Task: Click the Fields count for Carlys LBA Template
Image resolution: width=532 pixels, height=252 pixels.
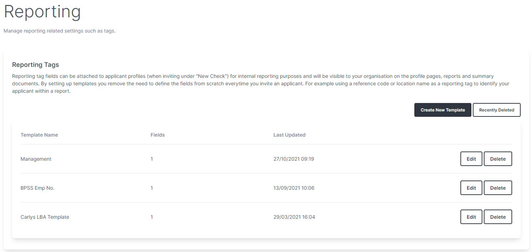Action: [152, 217]
